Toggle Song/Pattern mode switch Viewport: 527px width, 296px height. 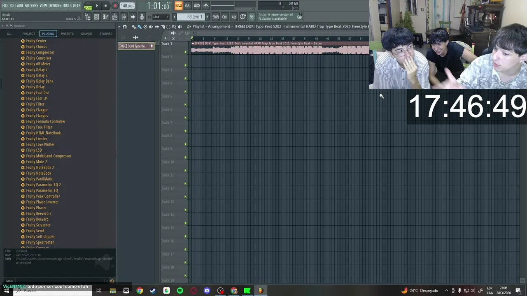tap(88, 6)
